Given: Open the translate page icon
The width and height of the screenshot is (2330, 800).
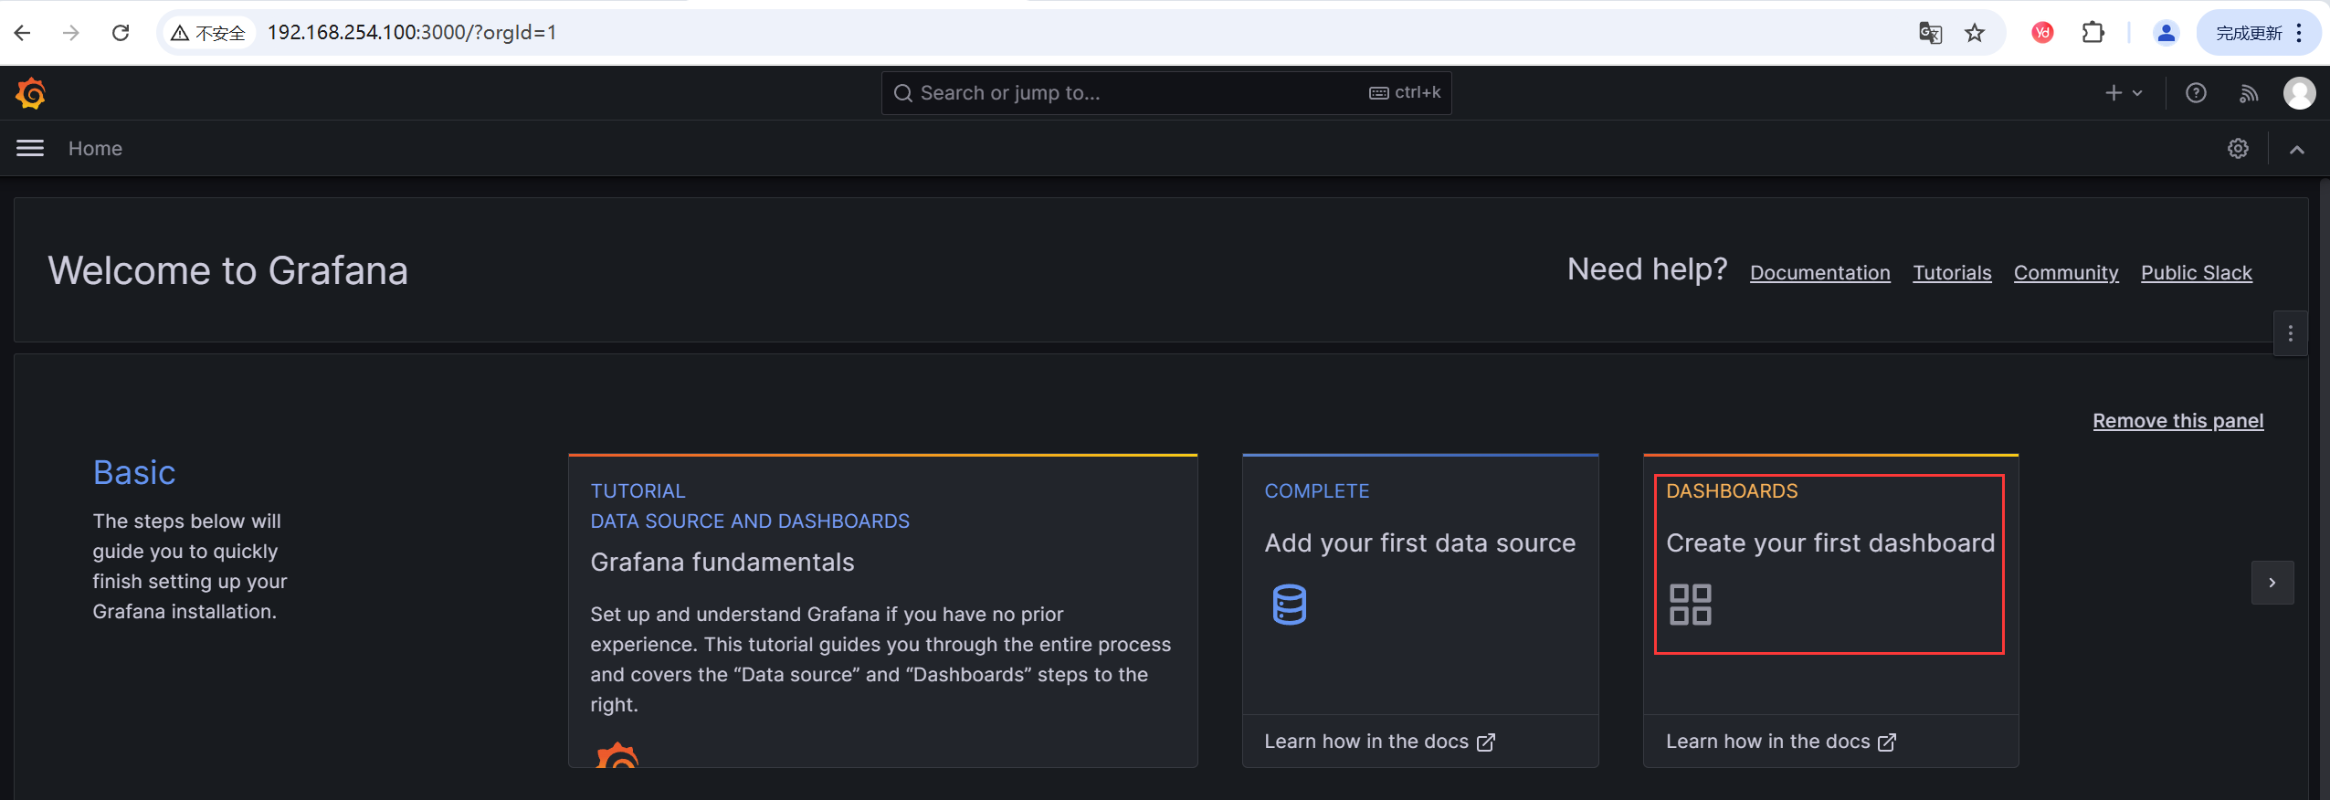Looking at the screenshot, I should point(1930,33).
